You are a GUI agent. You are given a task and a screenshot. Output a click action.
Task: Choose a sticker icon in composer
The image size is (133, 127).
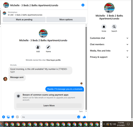13,117
